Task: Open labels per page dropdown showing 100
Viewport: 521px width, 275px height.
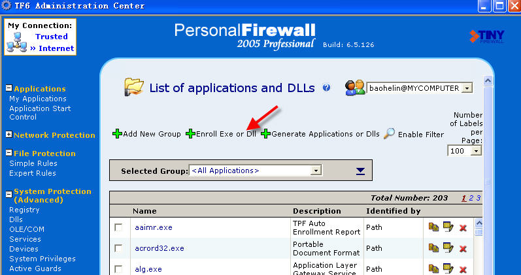Action: (x=476, y=151)
